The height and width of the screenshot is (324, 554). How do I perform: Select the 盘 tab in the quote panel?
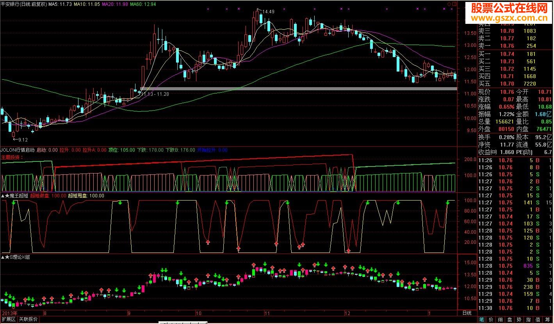(x=510, y=320)
